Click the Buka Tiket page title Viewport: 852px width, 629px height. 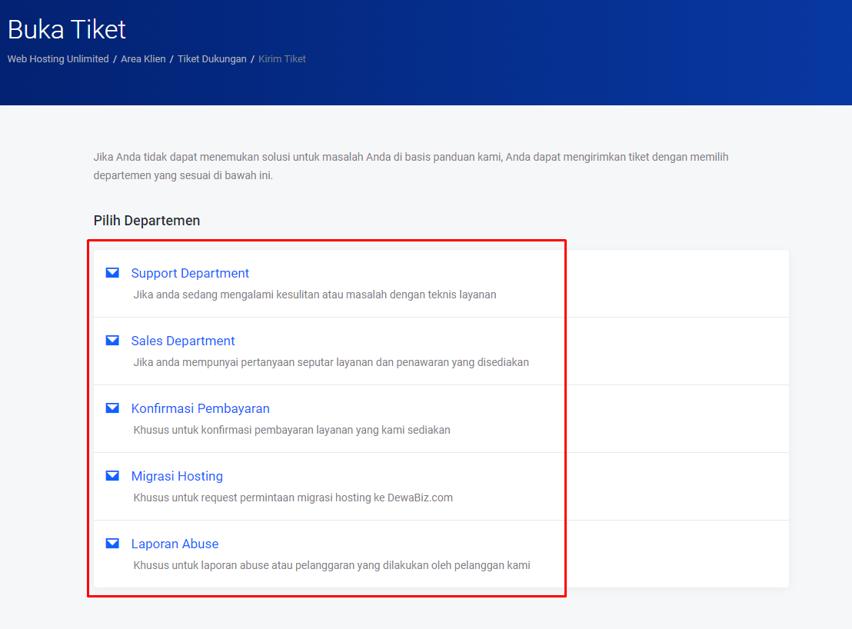[67, 29]
